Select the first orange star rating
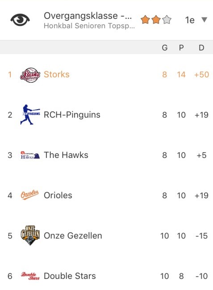213x290 pixels. 145,20
